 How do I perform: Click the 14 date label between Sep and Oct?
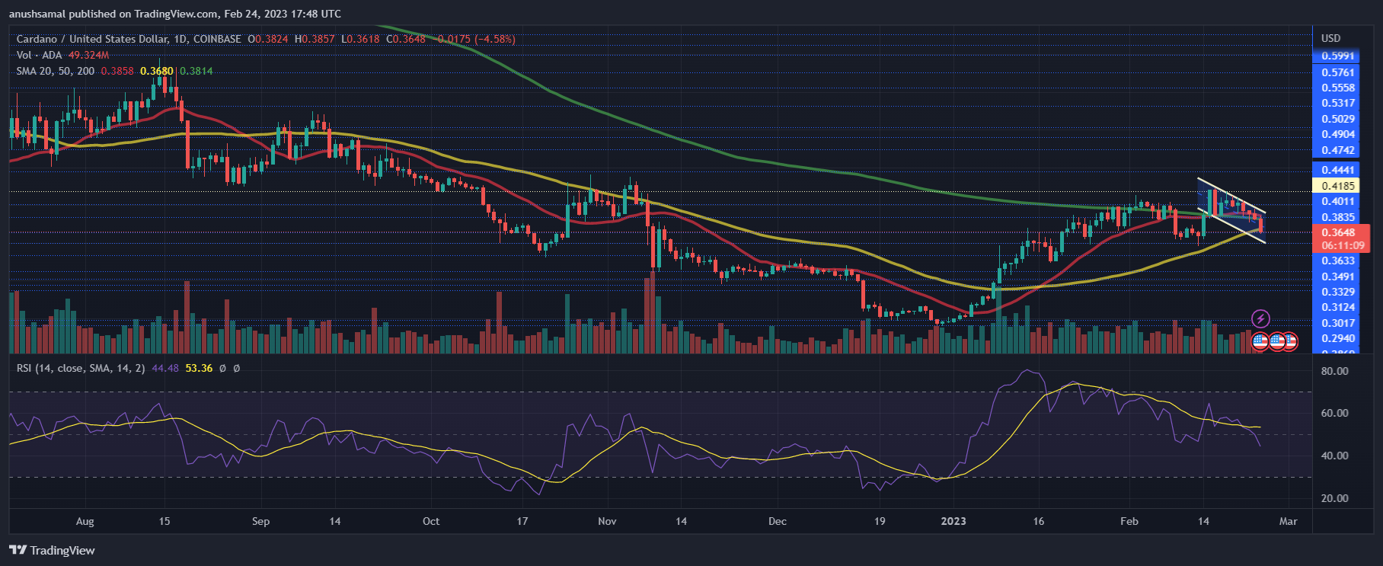335,521
